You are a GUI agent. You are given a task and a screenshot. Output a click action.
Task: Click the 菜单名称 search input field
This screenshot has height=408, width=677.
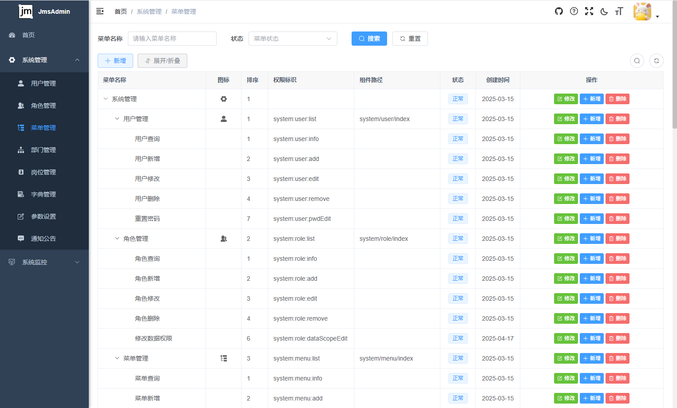172,39
